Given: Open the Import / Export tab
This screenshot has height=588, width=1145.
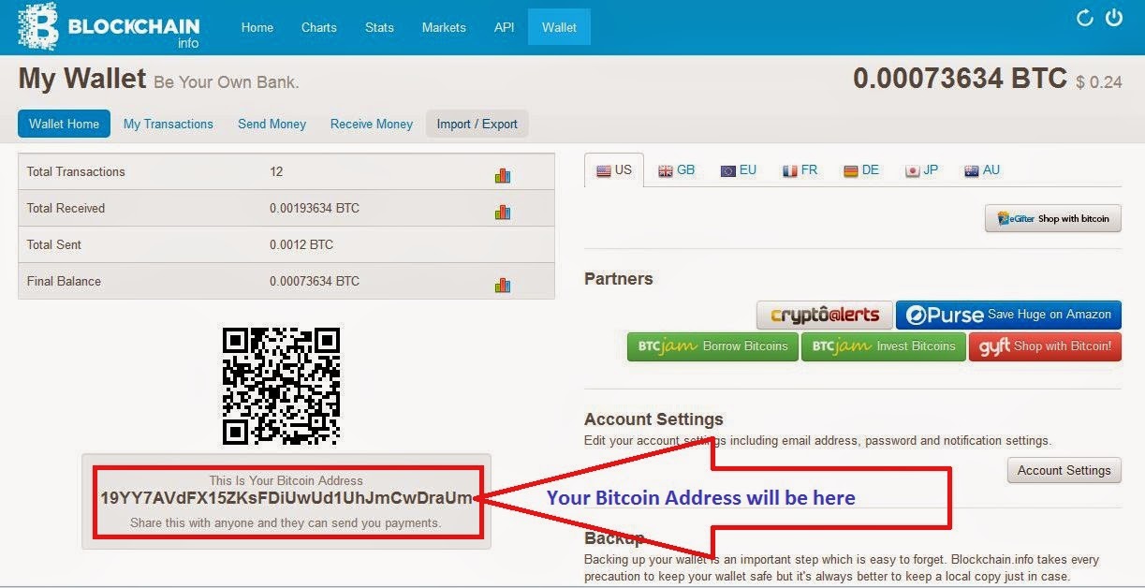Looking at the screenshot, I should pyautogui.click(x=477, y=124).
